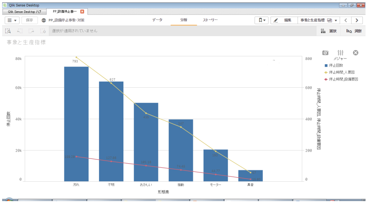Expand the 事象と生産指標 sheet selector

click(x=319, y=20)
